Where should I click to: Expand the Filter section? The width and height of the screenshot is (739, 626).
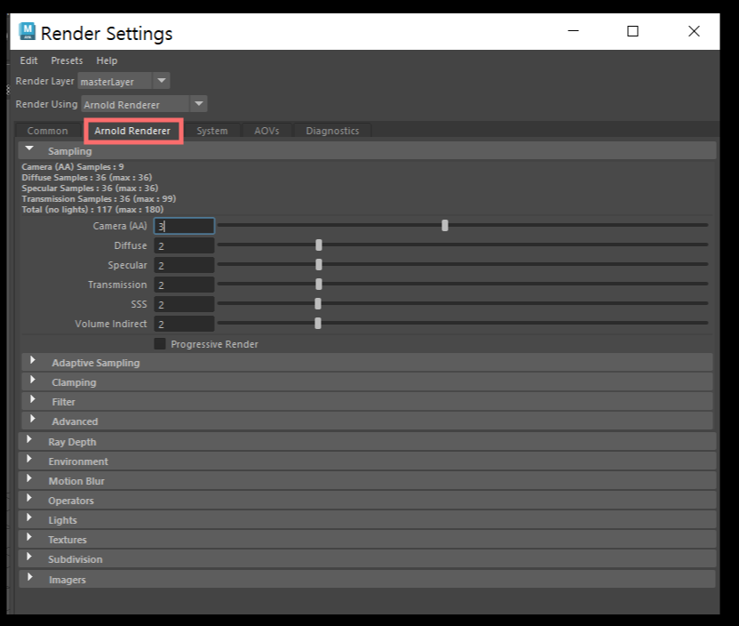pos(367,402)
